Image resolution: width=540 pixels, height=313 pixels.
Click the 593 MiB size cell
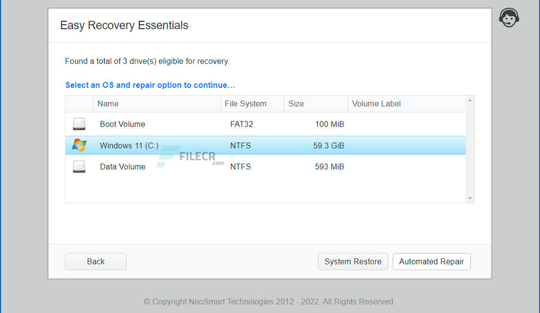[329, 167]
